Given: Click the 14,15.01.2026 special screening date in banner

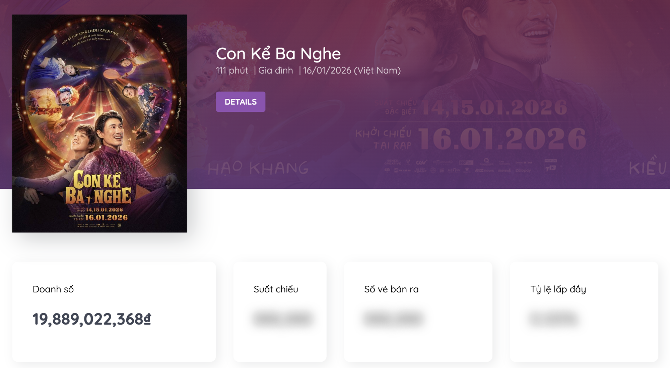Looking at the screenshot, I should [x=494, y=108].
